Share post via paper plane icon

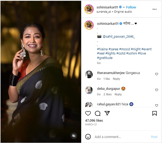(107, 113)
